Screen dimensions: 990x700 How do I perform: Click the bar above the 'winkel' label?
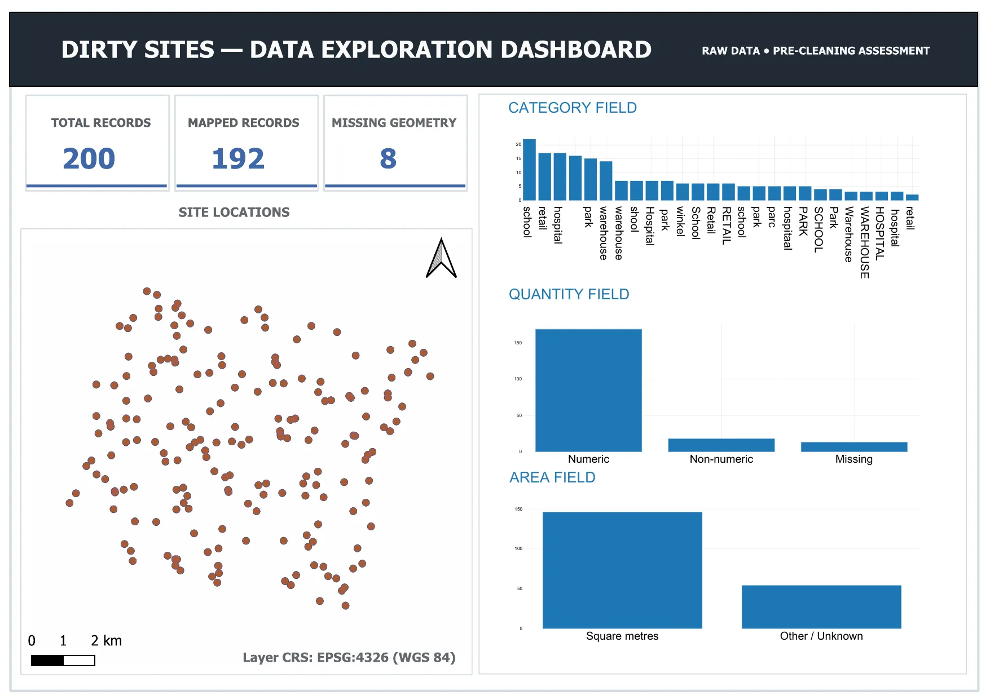(x=683, y=192)
